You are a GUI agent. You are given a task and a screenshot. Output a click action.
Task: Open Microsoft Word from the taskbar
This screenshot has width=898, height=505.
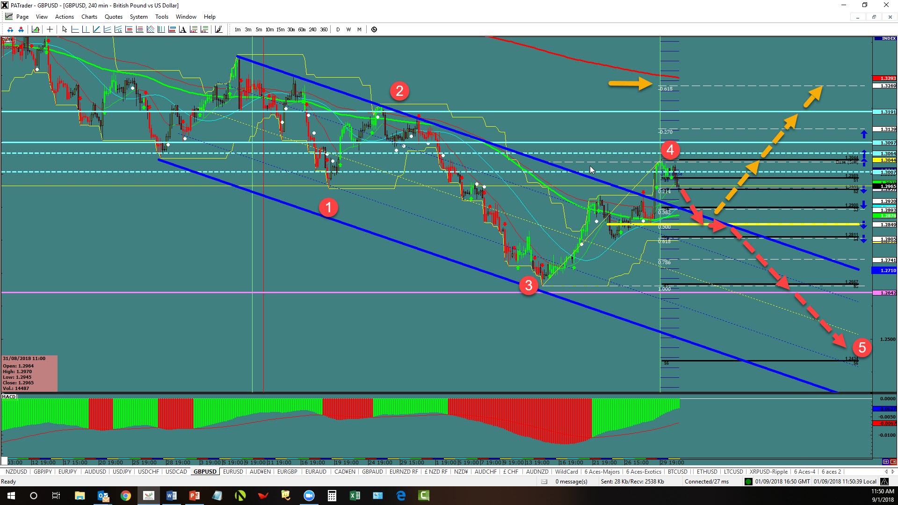[x=171, y=496]
